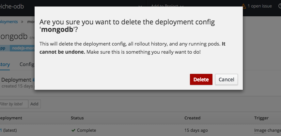The height and width of the screenshot is (136, 281).
Task: Click the Image change trigger link
Action: click(x=267, y=130)
